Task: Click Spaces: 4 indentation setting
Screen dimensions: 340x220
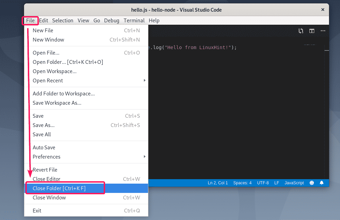Action: (x=242, y=183)
